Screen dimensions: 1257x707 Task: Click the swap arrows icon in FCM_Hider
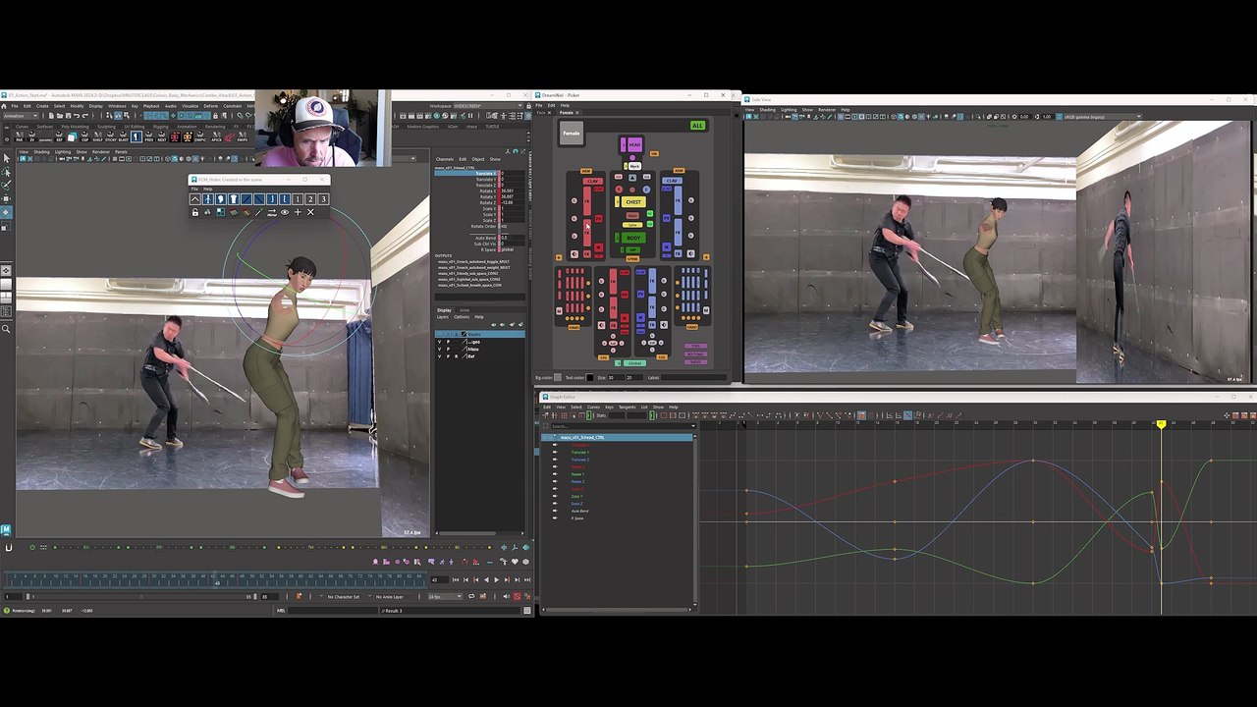pyautogui.click(x=272, y=212)
